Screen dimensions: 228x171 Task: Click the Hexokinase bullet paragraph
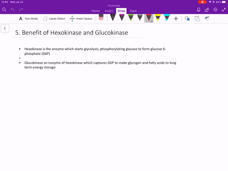click(95, 51)
